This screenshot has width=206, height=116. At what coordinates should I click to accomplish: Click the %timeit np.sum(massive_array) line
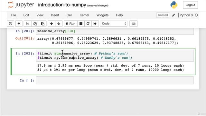(x=85, y=58)
